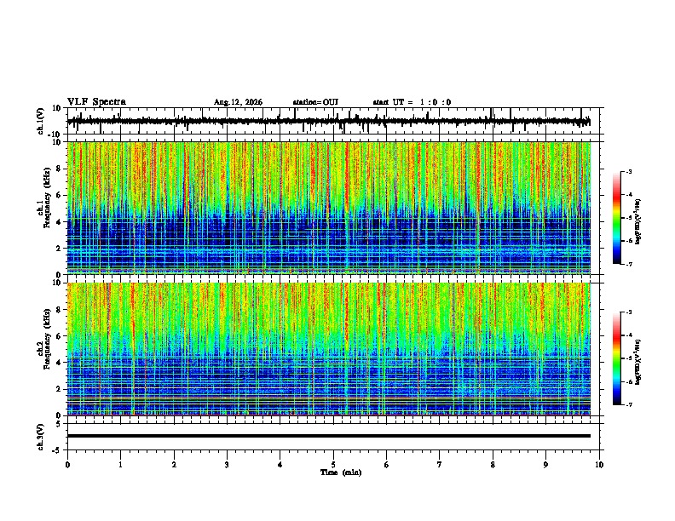Click the ch.2 spectrogram color bar
The height and width of the screenshot is (521, 675).
(x=616, y=358)
